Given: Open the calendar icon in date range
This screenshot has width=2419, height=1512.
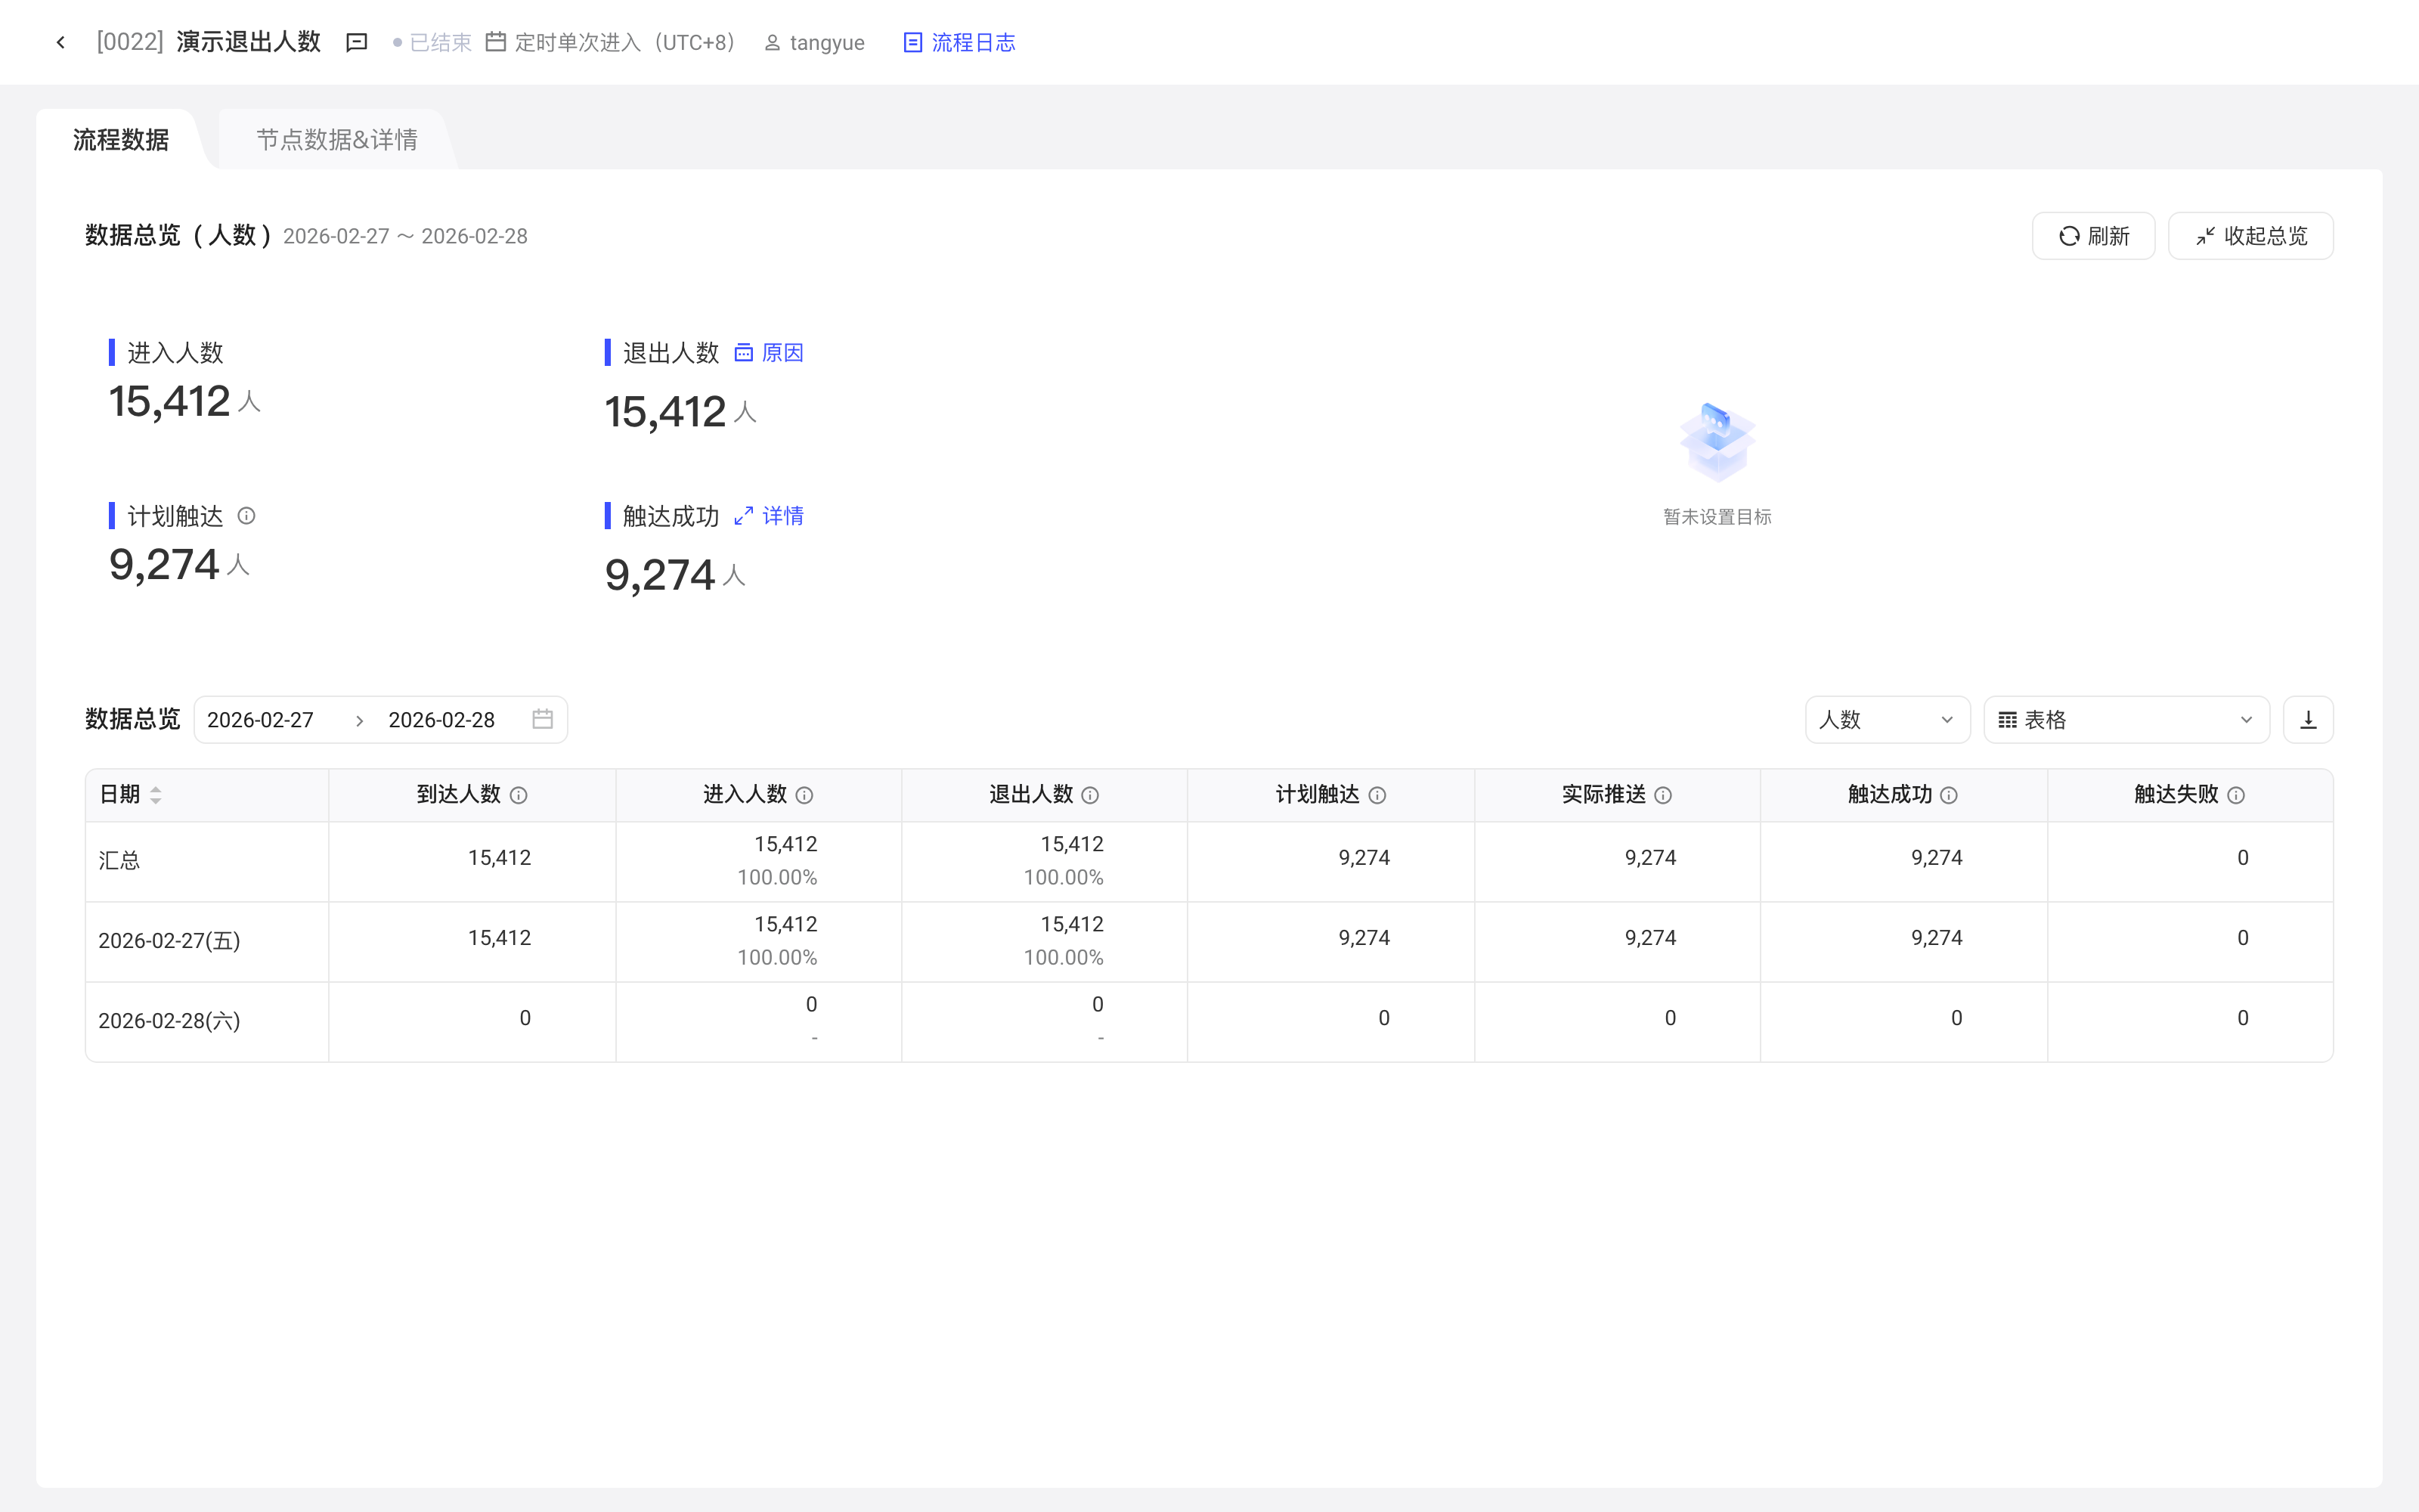Looking at the screenshot, I should (x=543, y=719).
